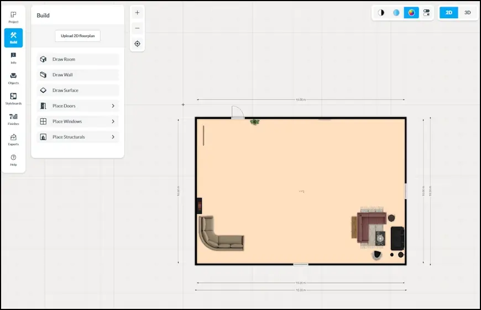Open the Finishes panel
Screen dimensions: 481x310
point(13,119)
